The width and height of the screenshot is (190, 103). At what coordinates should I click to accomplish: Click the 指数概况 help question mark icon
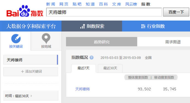pos(91,58)
